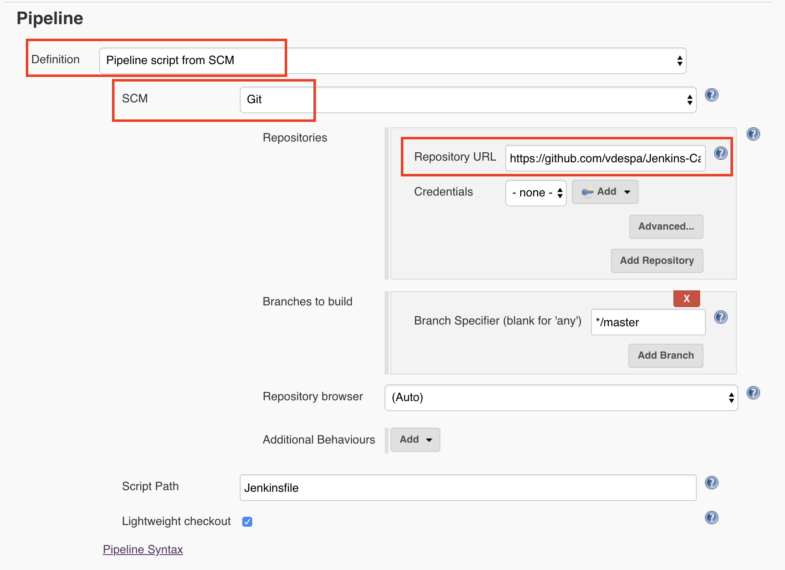Show help for Repository URL

[x=720, y=154]
